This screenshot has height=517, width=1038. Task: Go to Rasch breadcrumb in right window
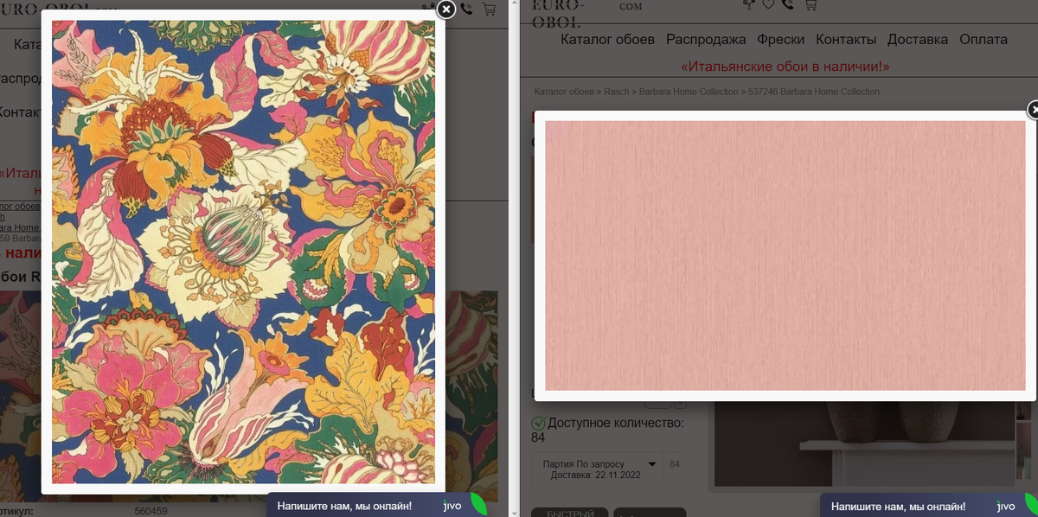[617, 92]
